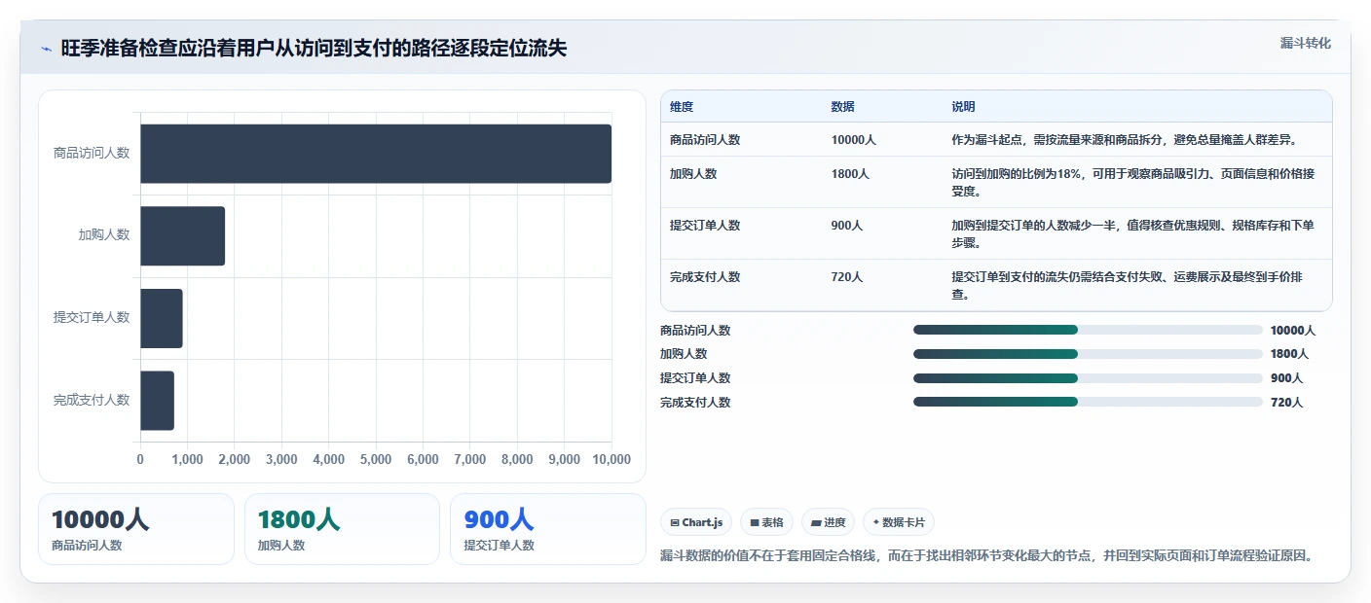Click the 完成支付人数 chart bar
Viewport: 1371px width, 603px height.
pos(157,400)
